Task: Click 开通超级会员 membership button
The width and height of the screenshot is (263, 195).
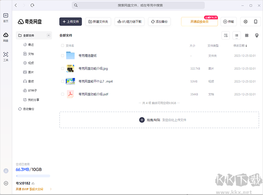Action: pos(199,21)
